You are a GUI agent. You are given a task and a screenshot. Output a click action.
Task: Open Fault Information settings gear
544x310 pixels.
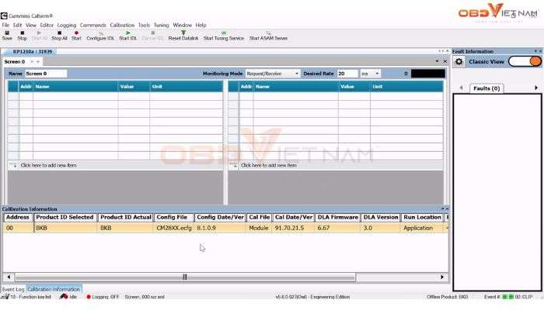pyautogui.click(x=459, y=61)
